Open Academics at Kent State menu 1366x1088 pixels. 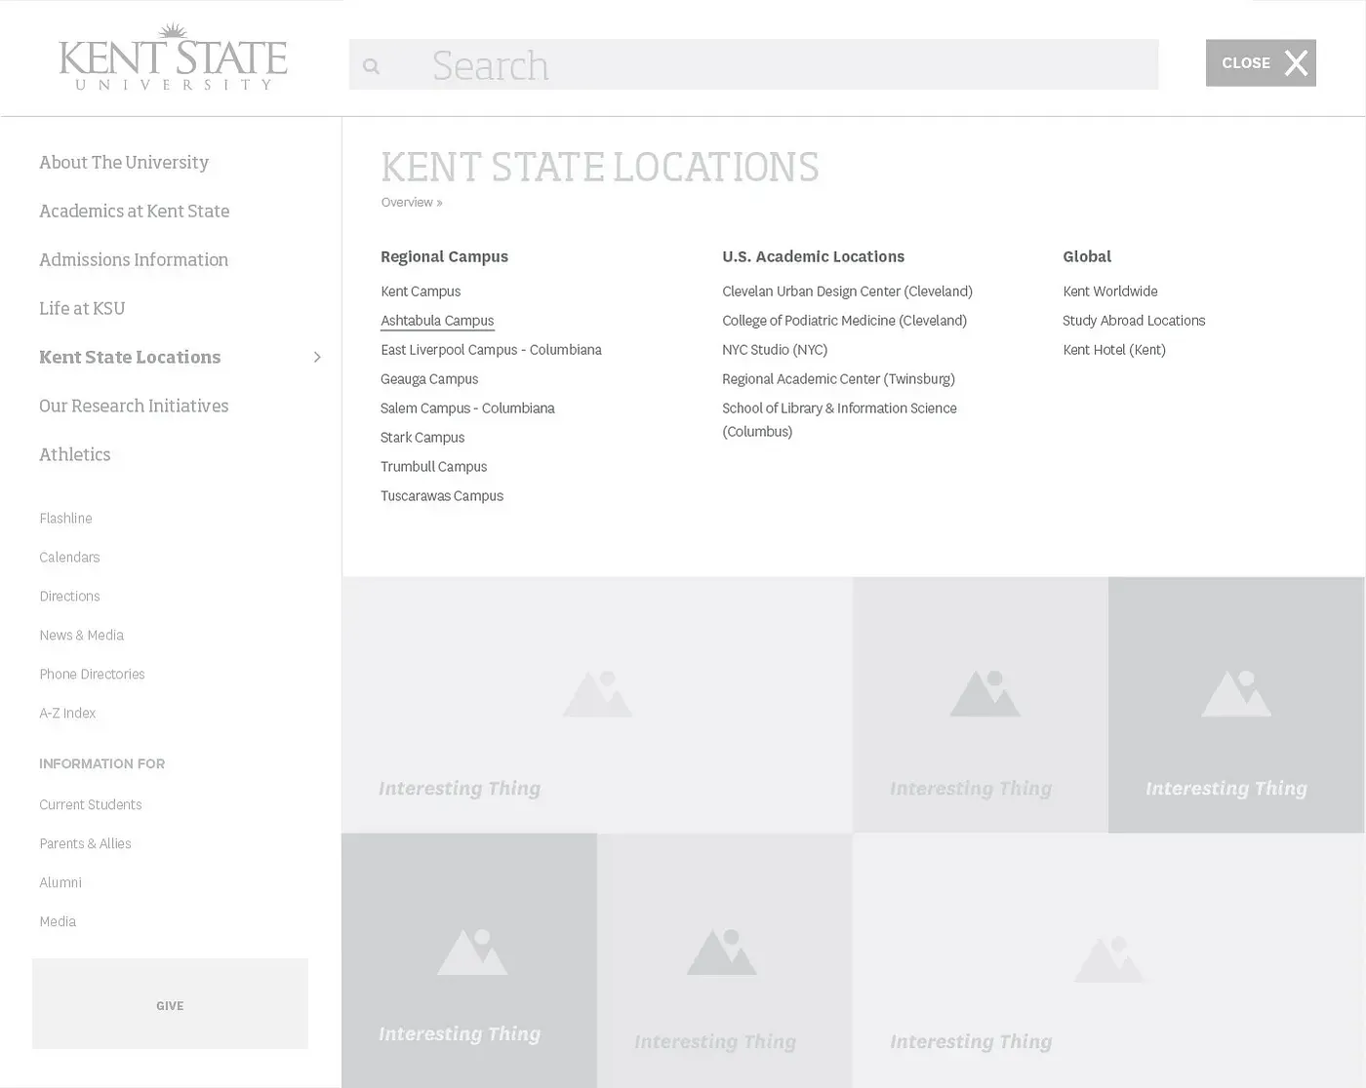click(135, 211)
